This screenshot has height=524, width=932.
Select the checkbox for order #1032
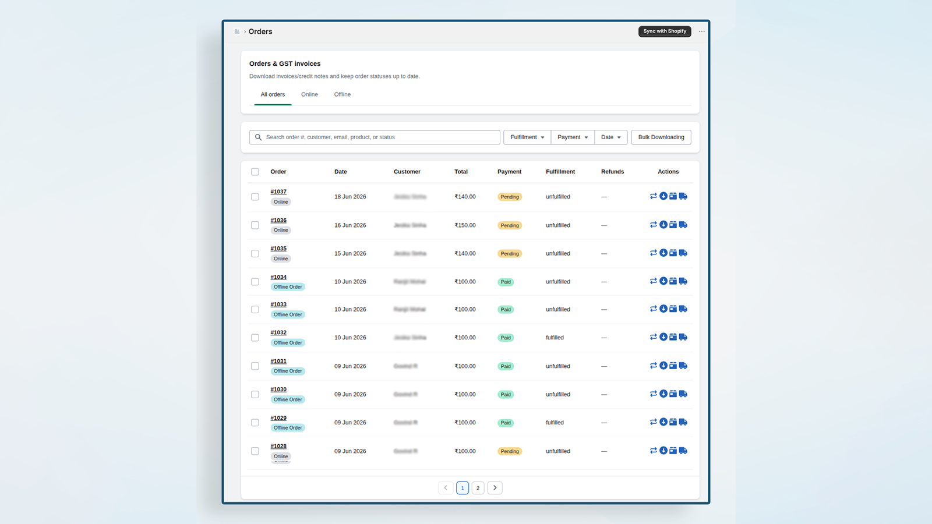pos(255,338)
